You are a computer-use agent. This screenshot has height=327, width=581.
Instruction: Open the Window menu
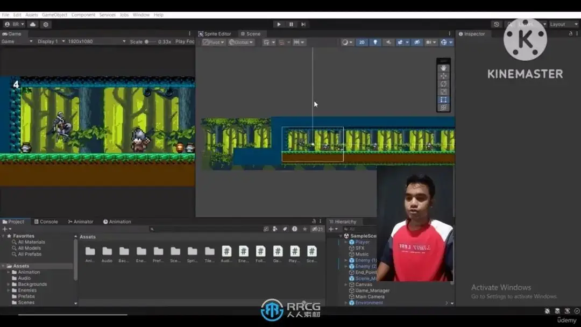tap(141, 15)
